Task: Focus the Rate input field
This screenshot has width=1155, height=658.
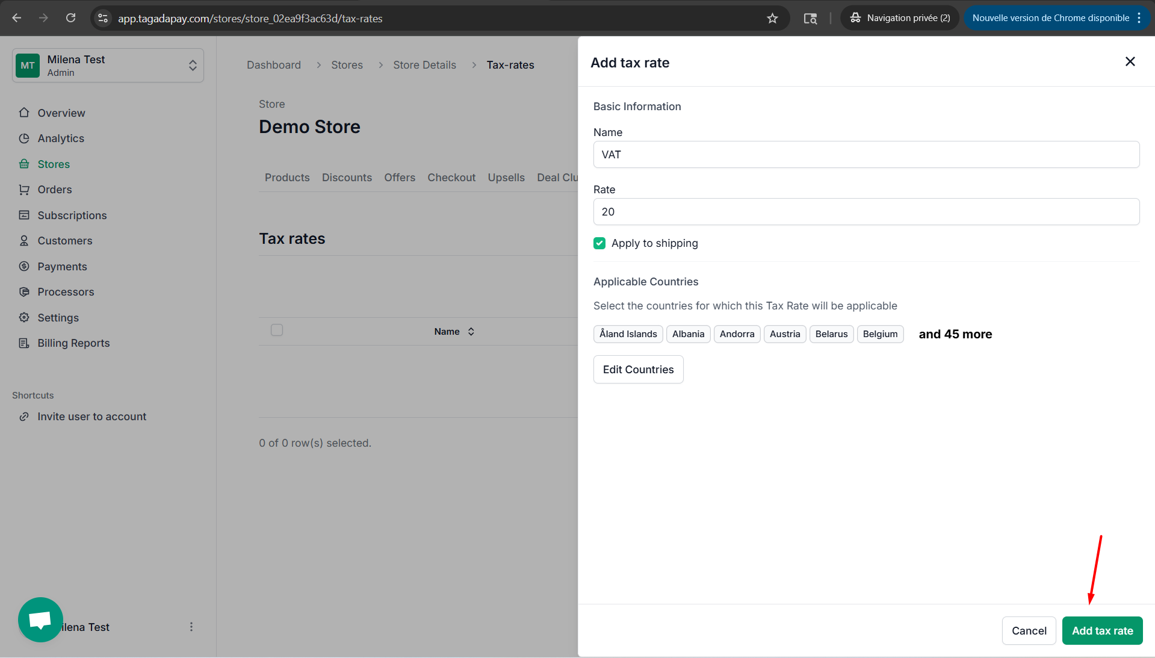Action: (x=866, y=212)
